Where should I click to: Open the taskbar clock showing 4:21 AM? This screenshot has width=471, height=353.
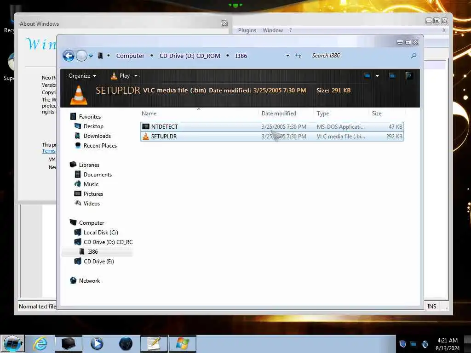447,344
